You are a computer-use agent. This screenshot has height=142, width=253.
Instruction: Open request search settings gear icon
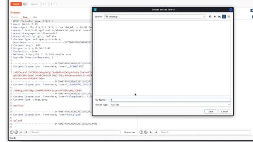click(16, 132)
